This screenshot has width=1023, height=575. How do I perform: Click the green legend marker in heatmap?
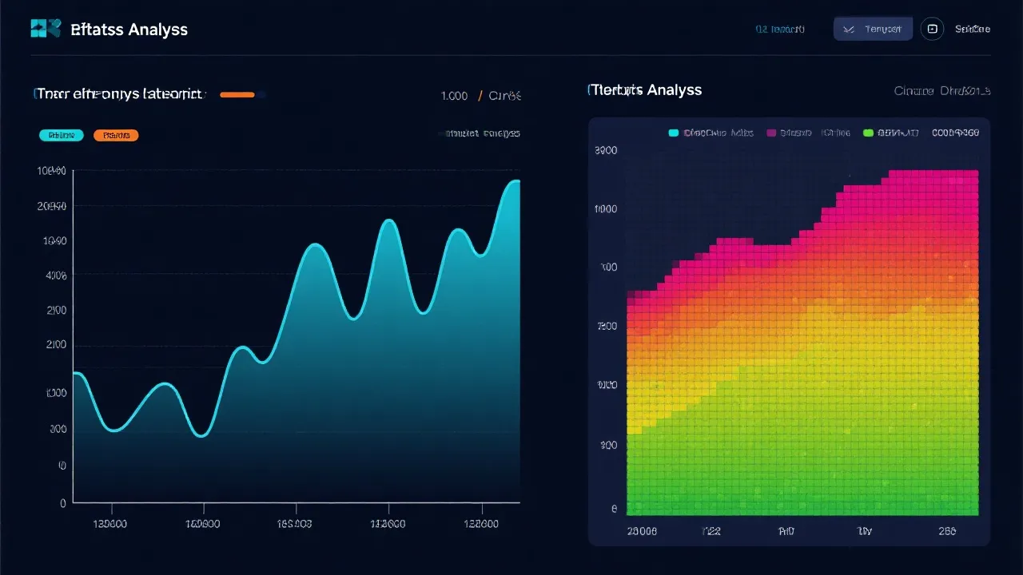pos(869,133)
